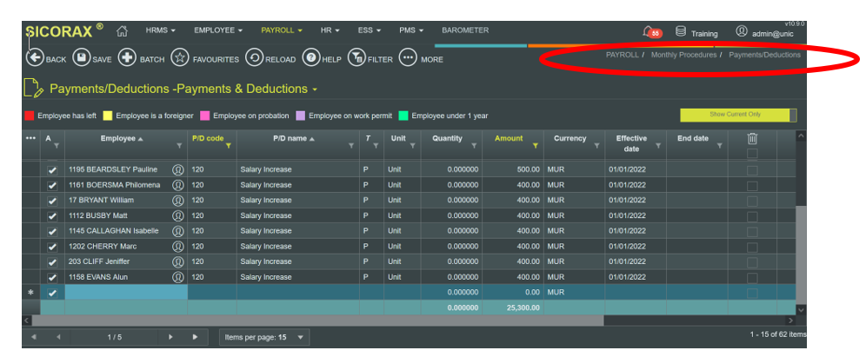Screen dimensions: 866x357
Task: Click the Monthly Procedures breadcrumb link
Action: pos(683,55)
